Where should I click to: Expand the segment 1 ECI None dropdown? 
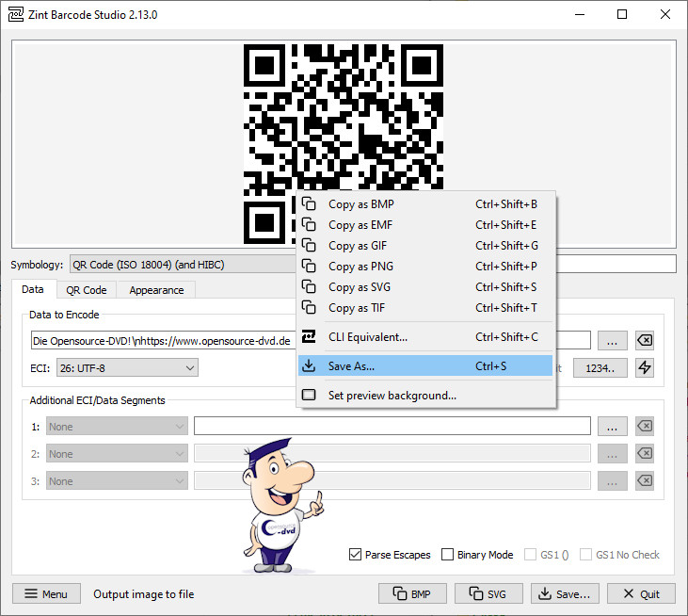coord(117,427)
